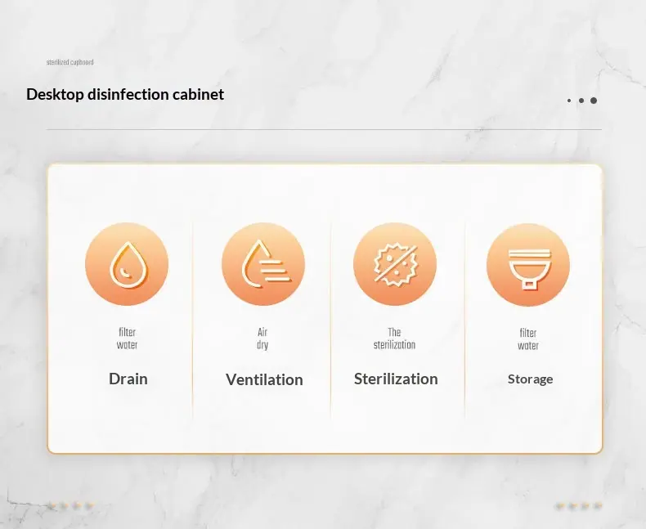Viewport: 646px width, 529px height.
Task: Select the air dry droplet icon
Action: click(x=263, y=264)
